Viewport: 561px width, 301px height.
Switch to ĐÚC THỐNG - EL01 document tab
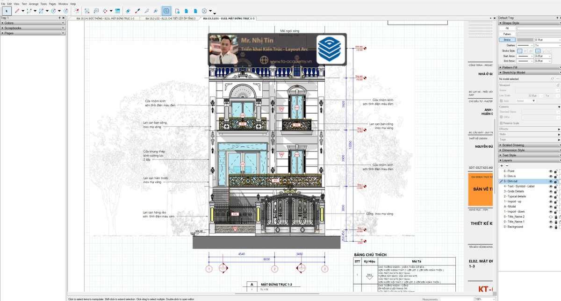click(105, 18)
